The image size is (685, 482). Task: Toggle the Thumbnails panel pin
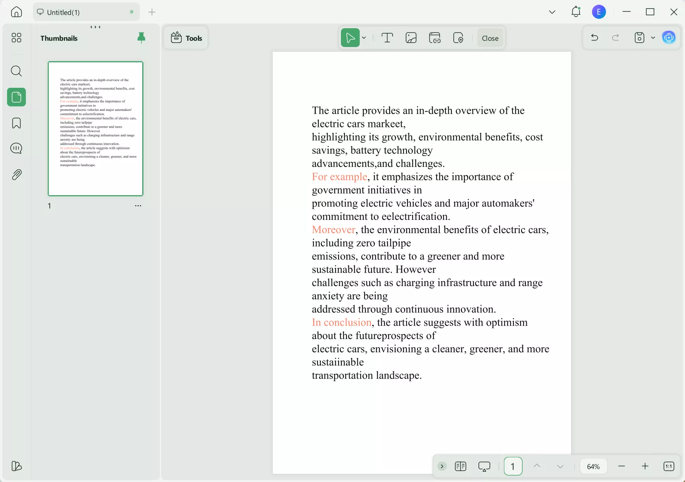coord(141,38)
